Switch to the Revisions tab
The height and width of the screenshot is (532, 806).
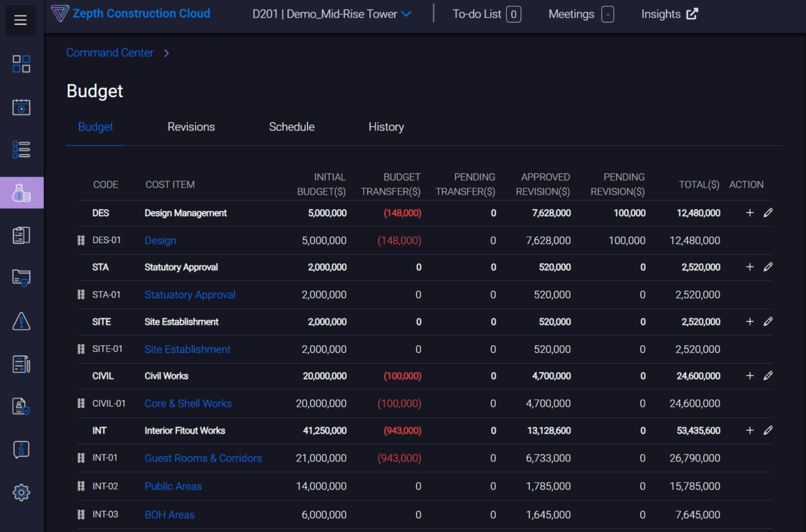pos(191,127)
